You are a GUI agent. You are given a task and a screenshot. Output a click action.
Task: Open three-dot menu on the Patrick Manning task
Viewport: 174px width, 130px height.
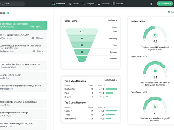[x=45, y=23]
